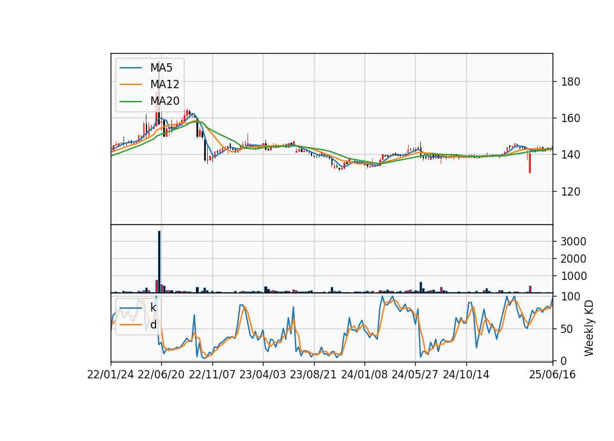
Task: Click the 25/06/16 date label
Action: 553,375
